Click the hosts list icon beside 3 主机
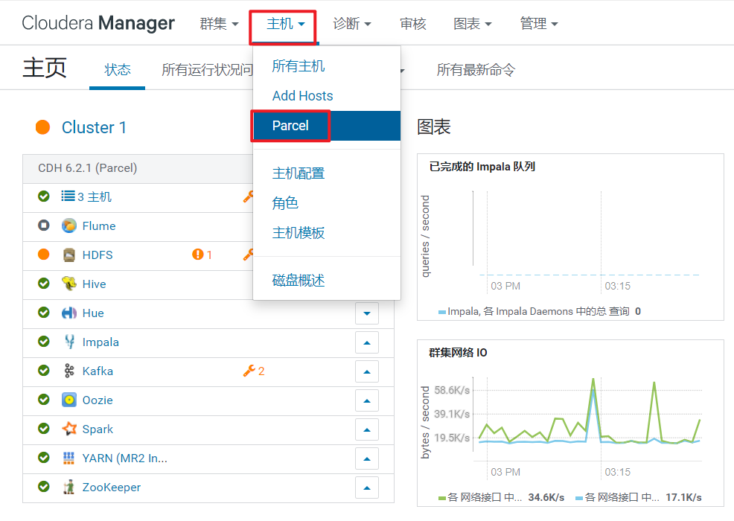The height and width of the screenshot is (521, 734). tap(68, 196)
